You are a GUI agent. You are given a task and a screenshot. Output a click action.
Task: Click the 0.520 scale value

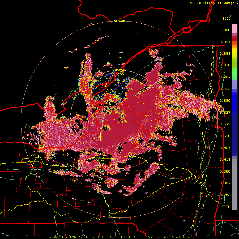225,136
